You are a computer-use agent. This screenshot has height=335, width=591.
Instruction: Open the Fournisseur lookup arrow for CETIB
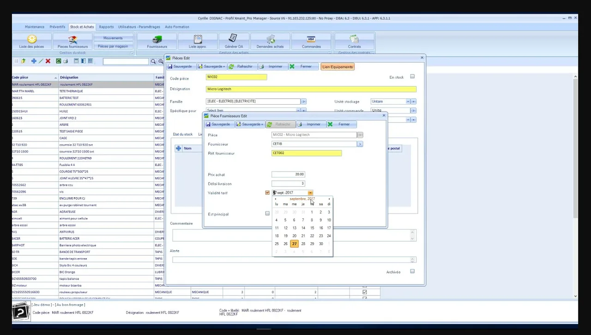[x=360, y=144]
